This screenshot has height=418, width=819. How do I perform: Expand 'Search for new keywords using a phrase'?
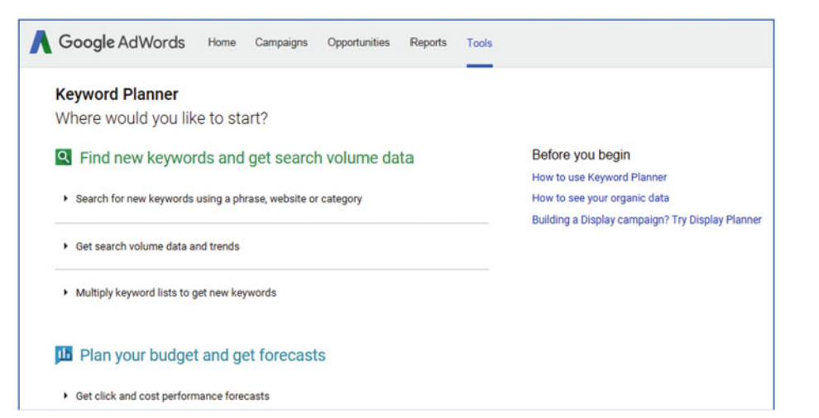(213, 199)
